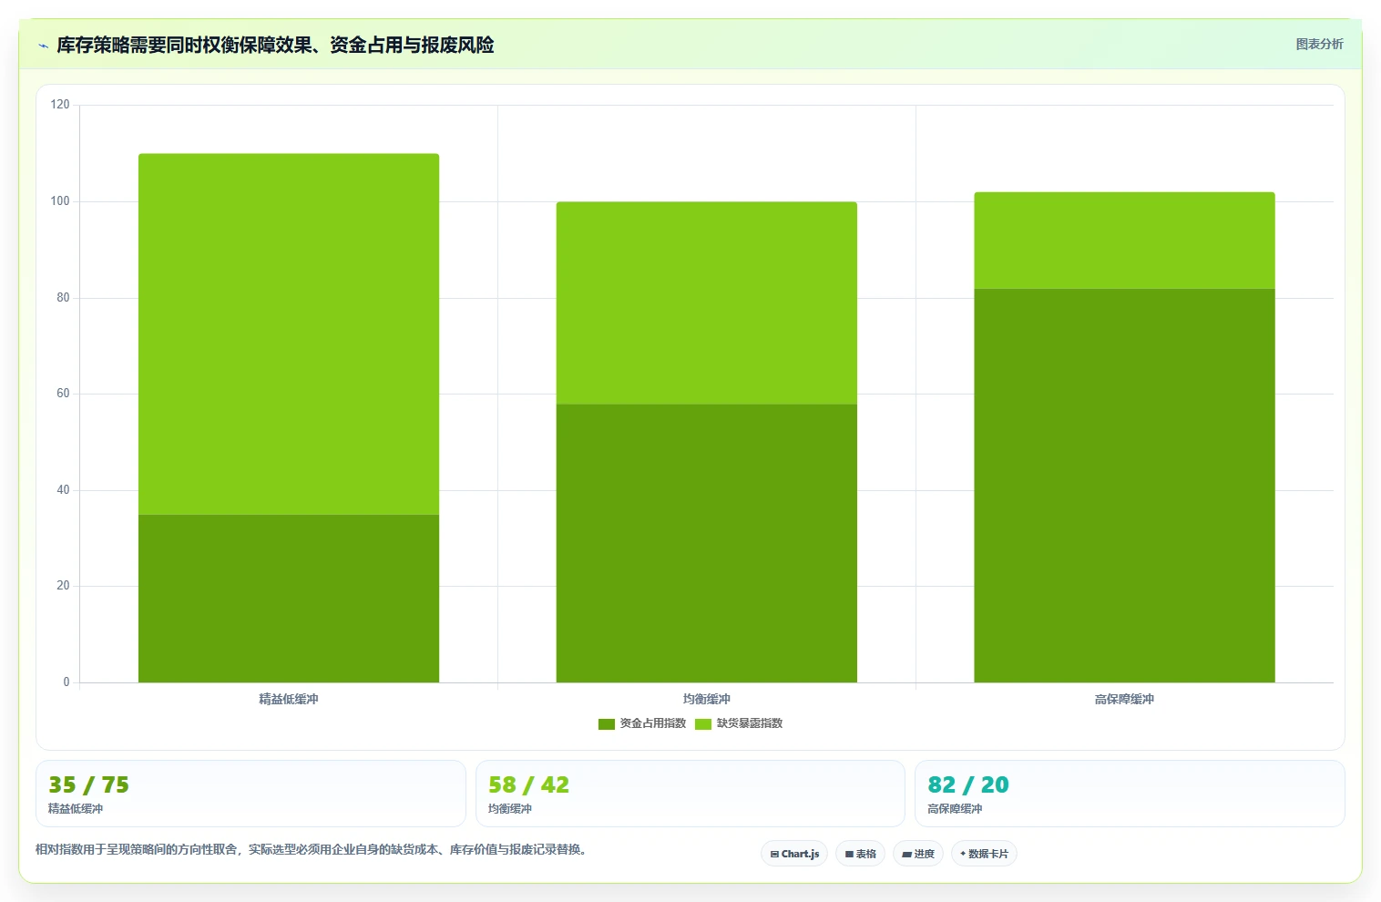Click 高保障缓冲 light green bar segment
The image size is (1381, 902).
coord(1125,241)
